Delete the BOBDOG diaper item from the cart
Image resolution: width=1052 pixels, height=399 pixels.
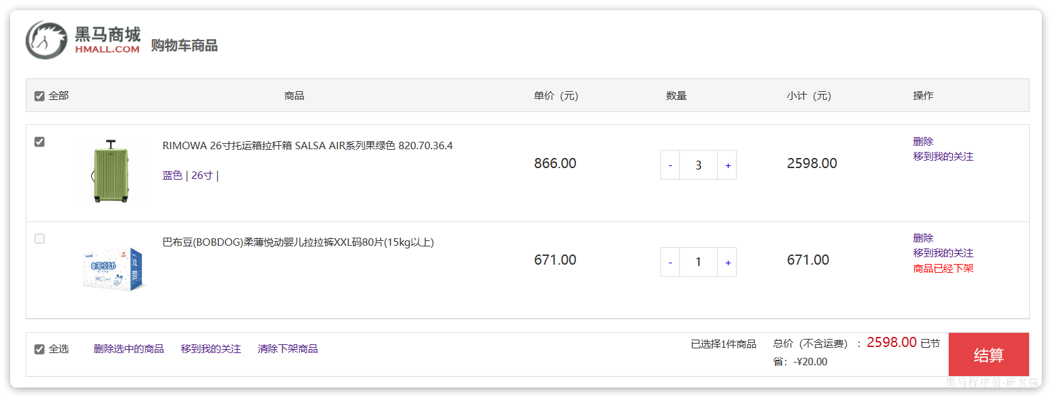[x=923, y=238]
